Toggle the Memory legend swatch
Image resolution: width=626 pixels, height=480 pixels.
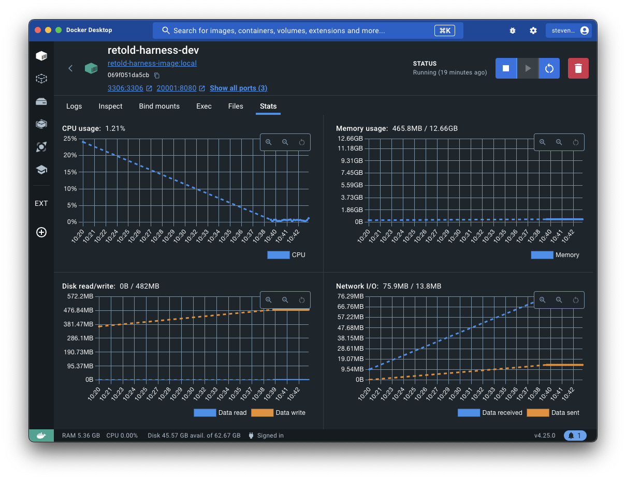(542, 255)
